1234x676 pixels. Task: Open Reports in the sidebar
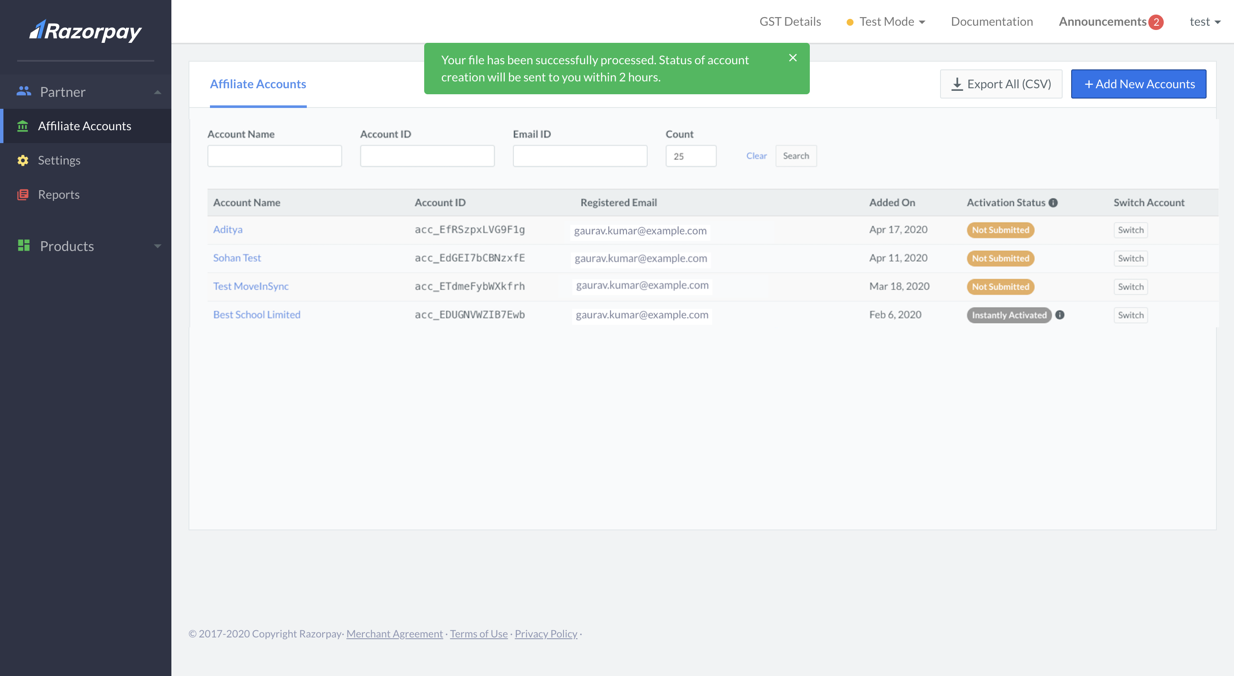86,194
